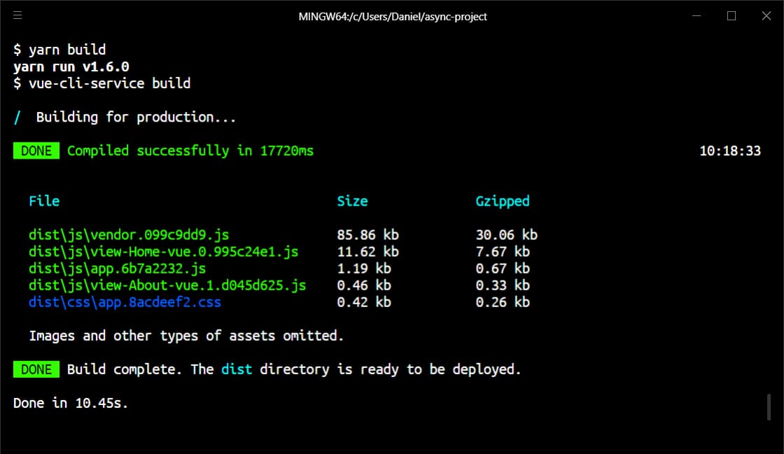Open the hamburger menu in title bar

[x=17, y=15]
